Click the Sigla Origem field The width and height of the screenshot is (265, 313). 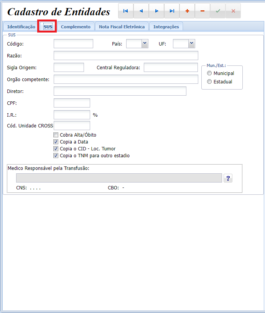pyautogui.click(x=69, y=67)
